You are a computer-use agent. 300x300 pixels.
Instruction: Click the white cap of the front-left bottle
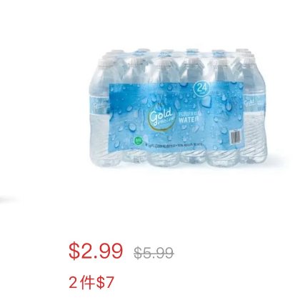104,62
